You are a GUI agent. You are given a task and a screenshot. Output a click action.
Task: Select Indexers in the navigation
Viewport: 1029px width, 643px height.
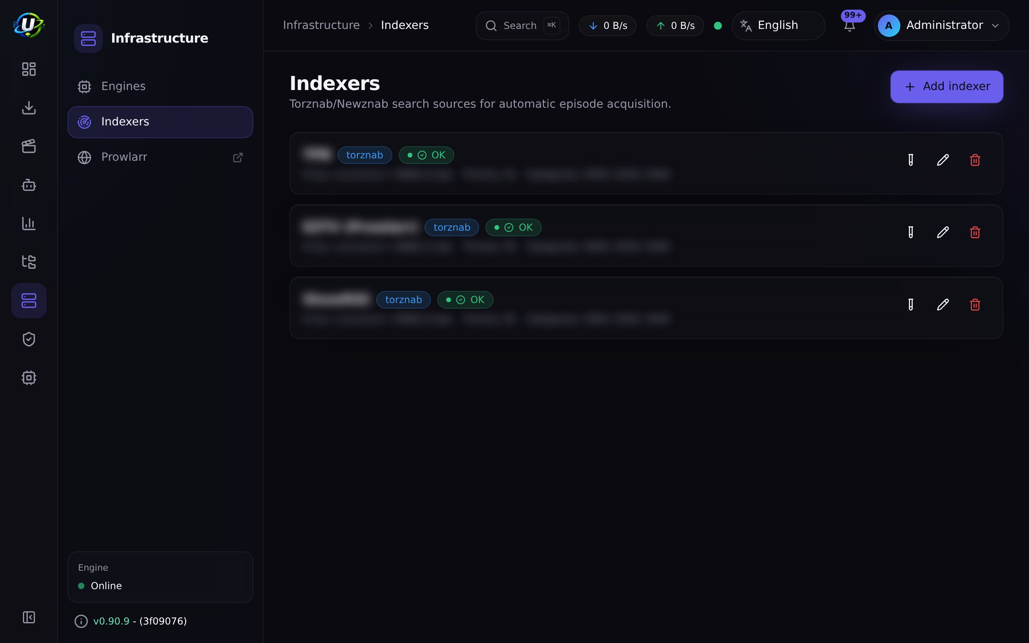pyautogui.click(x=160, y=122)
